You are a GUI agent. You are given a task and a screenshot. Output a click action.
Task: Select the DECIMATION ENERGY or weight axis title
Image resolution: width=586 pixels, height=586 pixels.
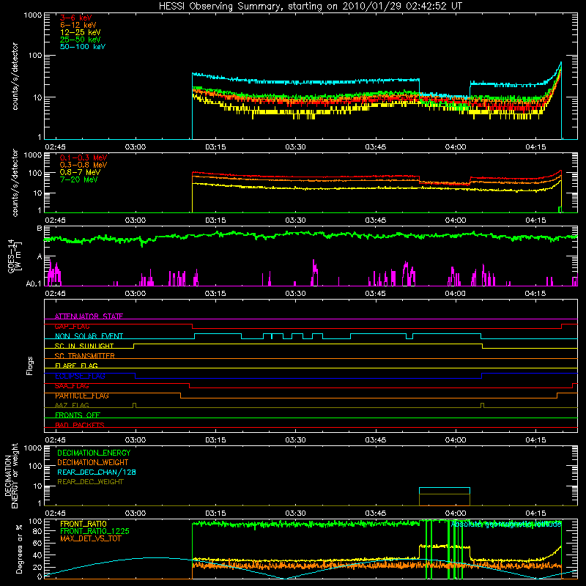[x=11, y=475]
